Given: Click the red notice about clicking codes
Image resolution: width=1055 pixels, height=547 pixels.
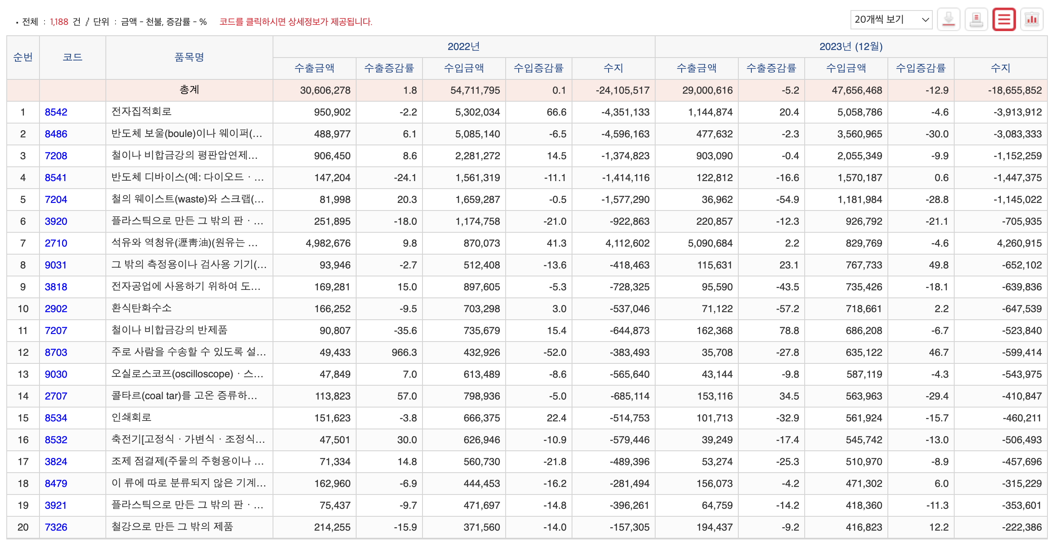Looking at the screenshot, I should click(x=296, y=22).
